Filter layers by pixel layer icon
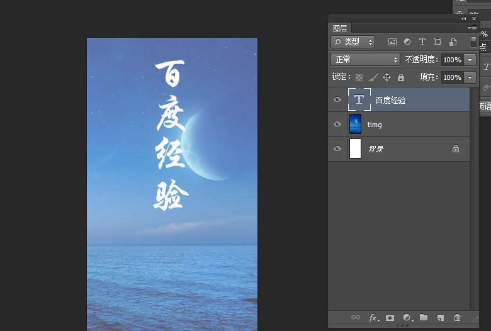 coord(392,42)
